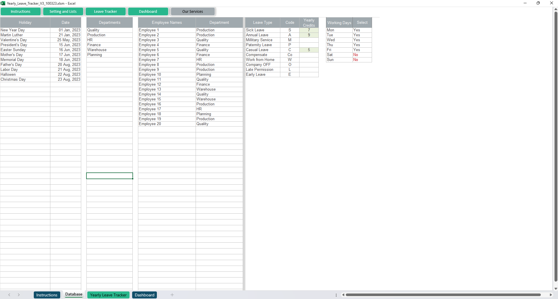Switch to Yearly Leave Tracker sheet tab
558x299 pixels.
pyautogui.click(x=108, y=295)
